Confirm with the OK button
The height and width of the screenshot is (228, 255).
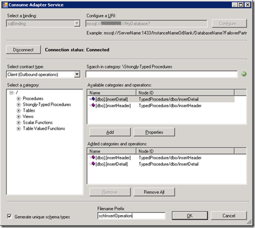[x=190, y=215]
